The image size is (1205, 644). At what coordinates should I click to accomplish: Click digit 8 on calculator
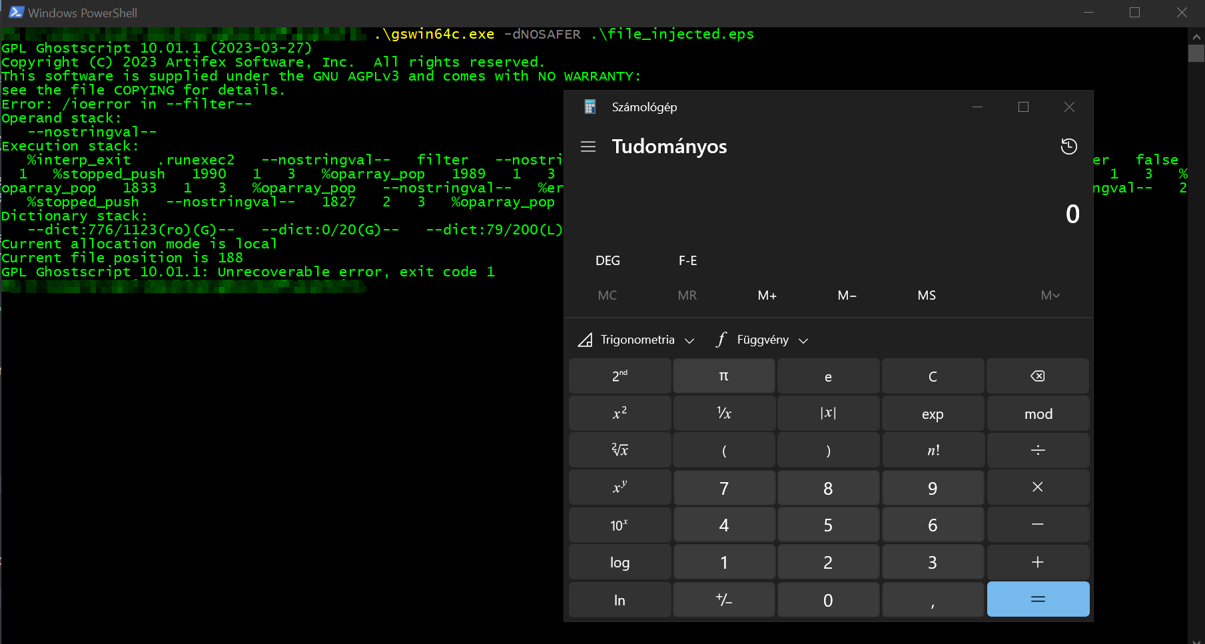pos(828,487)
